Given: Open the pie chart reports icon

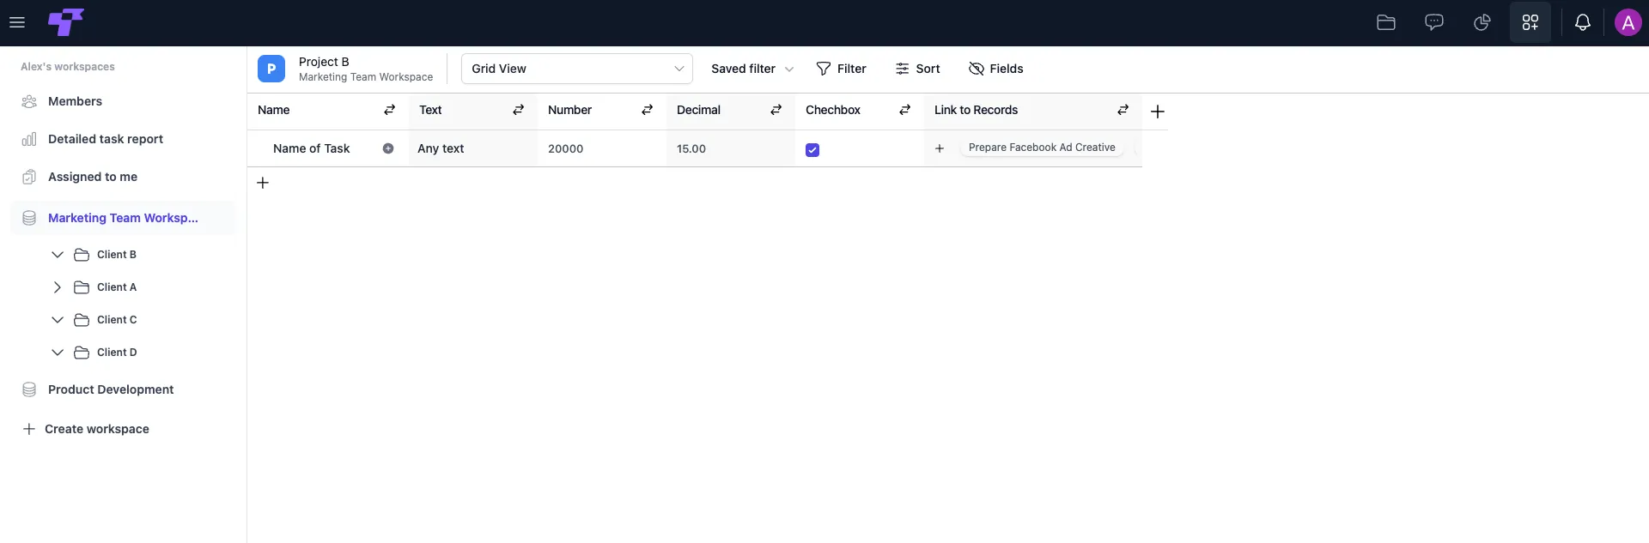Looking at the screenshot, I should click(1482, 22).
